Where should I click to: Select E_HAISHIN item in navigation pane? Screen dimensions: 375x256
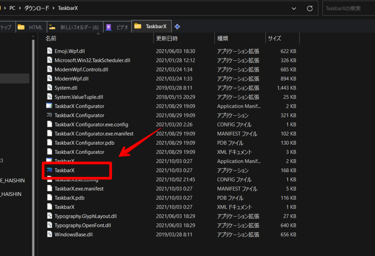tap(12, 181)
